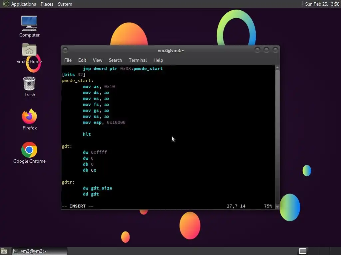
Task: Launch Google Chrome from the desktop
Action: coord(29,153)
